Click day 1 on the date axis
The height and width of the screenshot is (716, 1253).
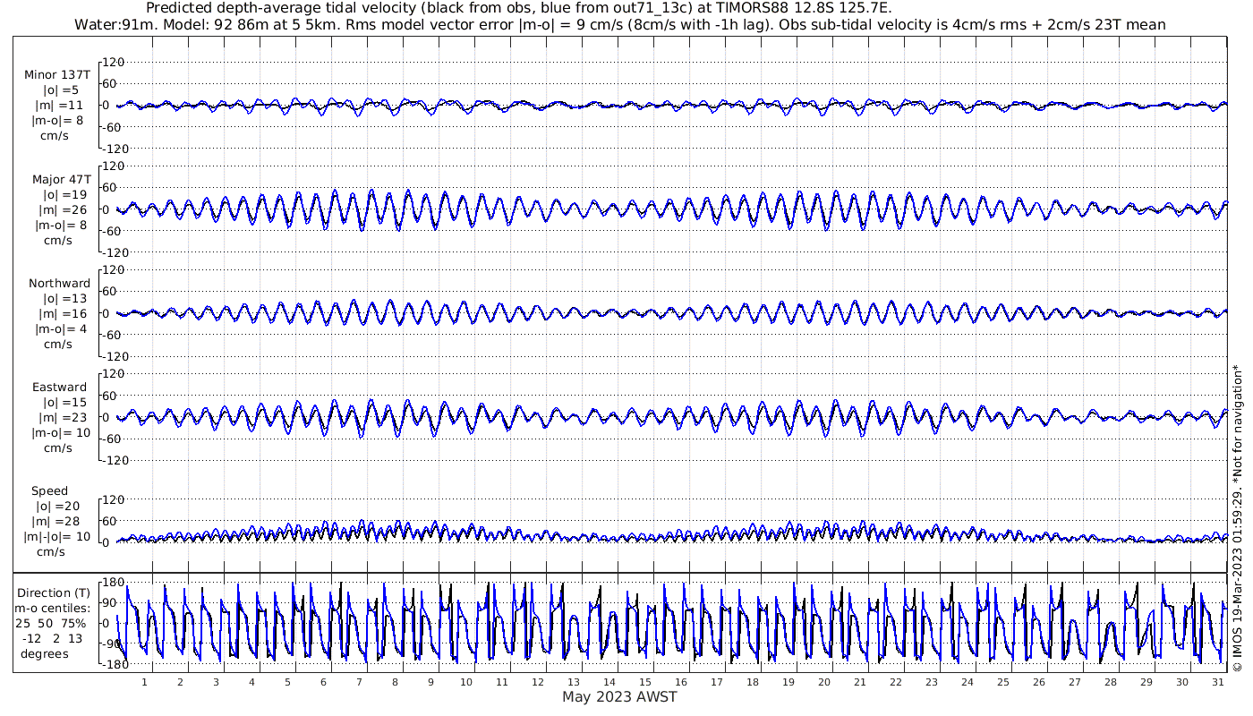[144, 682]
